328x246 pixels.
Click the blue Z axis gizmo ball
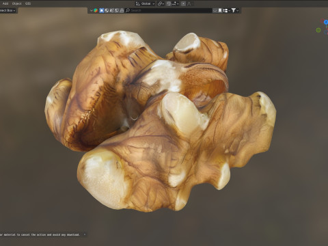326,22
